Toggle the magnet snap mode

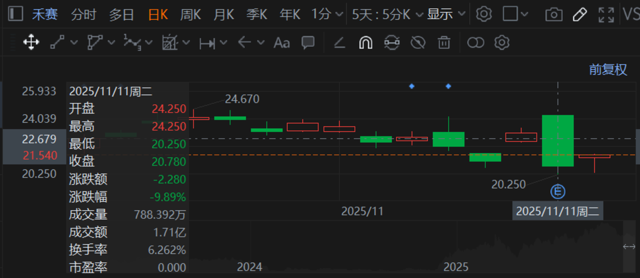pos(365,43)
